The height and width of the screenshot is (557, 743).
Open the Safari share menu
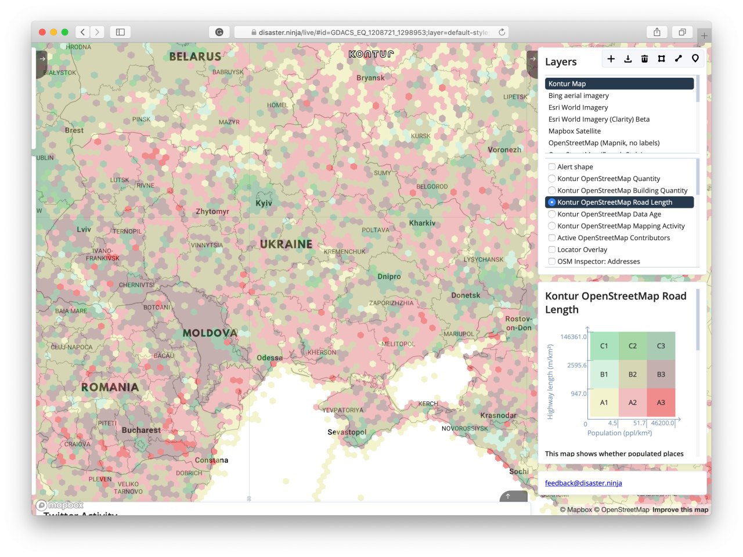click(x=657, y=32)
